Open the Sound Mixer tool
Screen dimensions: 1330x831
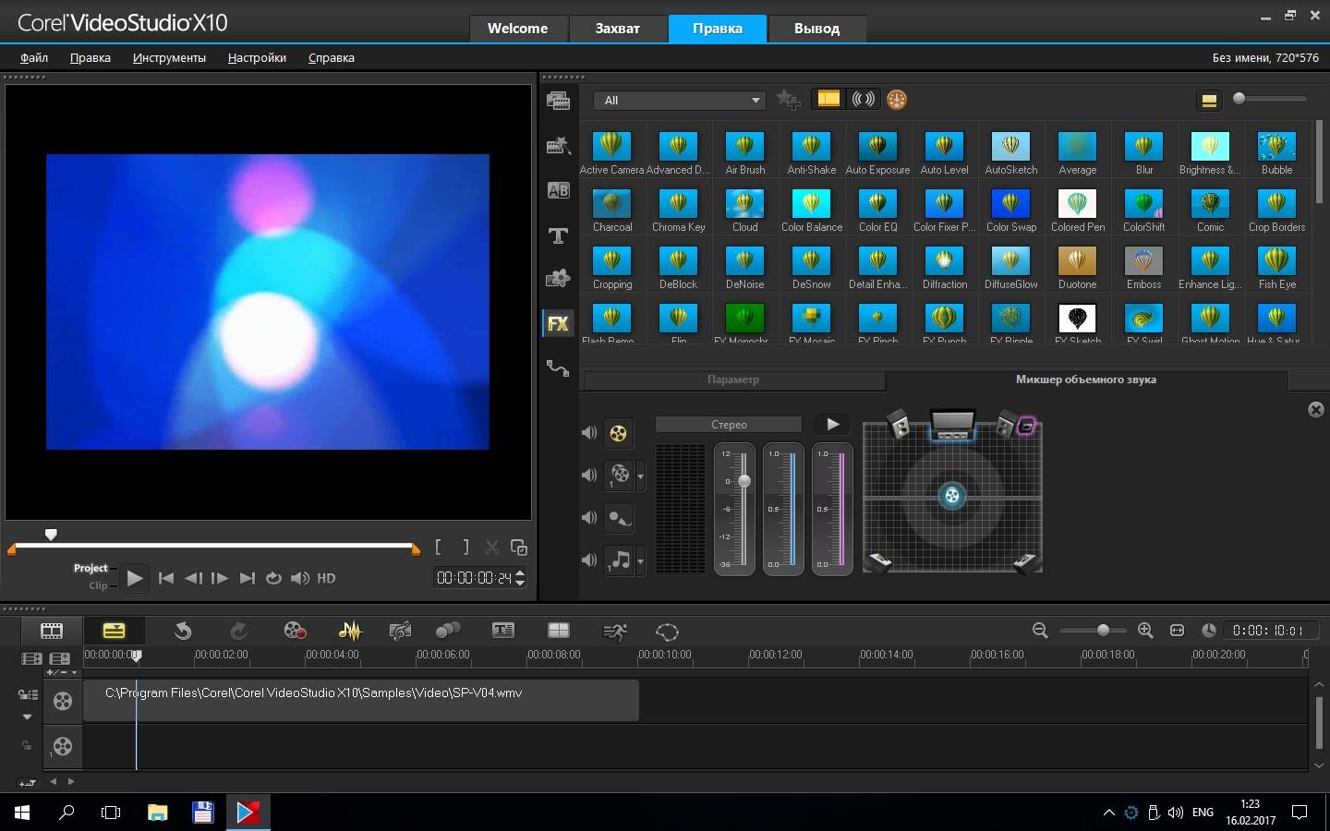[x=349, y=631]
